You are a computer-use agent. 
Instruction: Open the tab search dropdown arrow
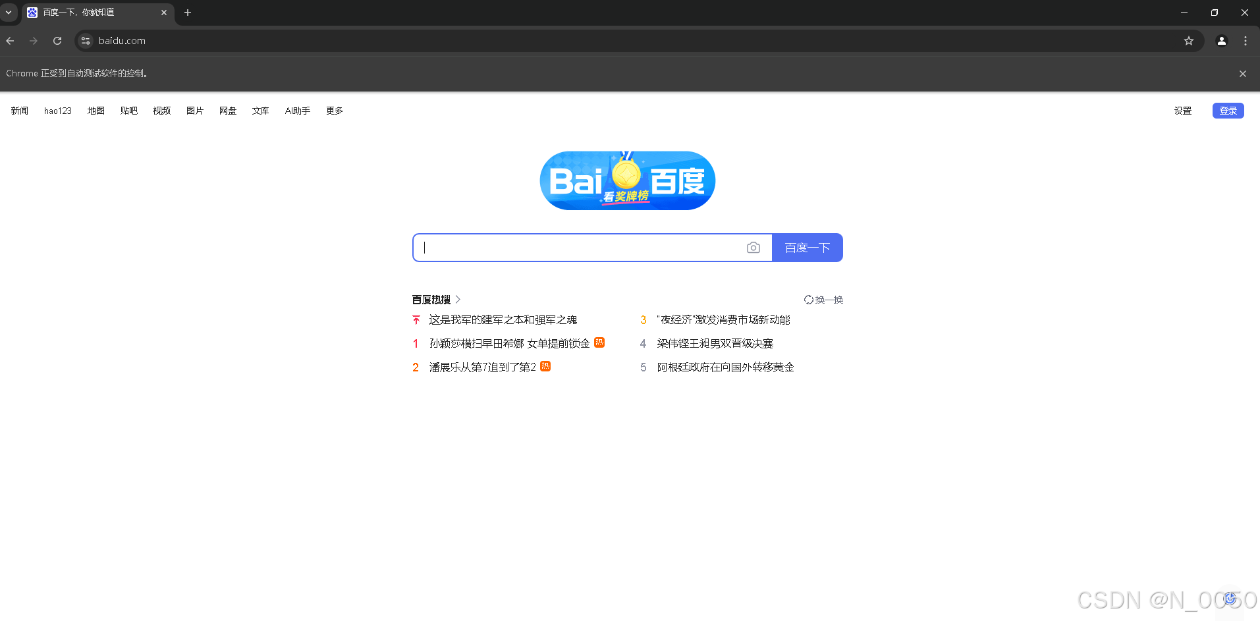9,13
